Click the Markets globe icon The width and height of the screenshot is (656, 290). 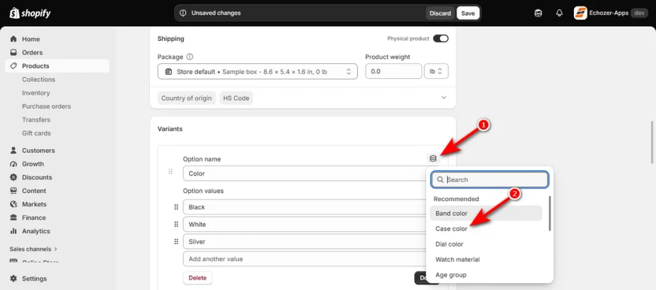point(14,204)
